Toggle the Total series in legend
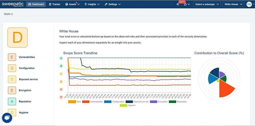255x126 pixels. [x=74, y=102]
